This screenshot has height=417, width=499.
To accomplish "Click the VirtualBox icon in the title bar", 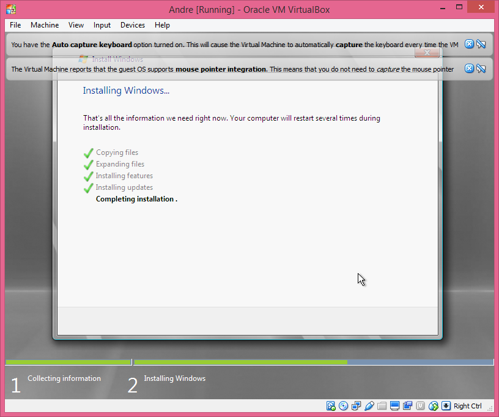I will (x=11, y=9).
